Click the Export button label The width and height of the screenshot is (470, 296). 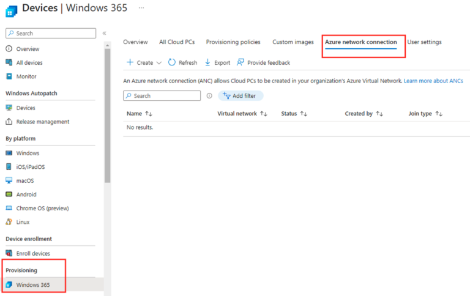point(222,62)
